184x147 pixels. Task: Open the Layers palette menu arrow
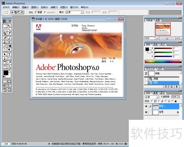point(180,93)
